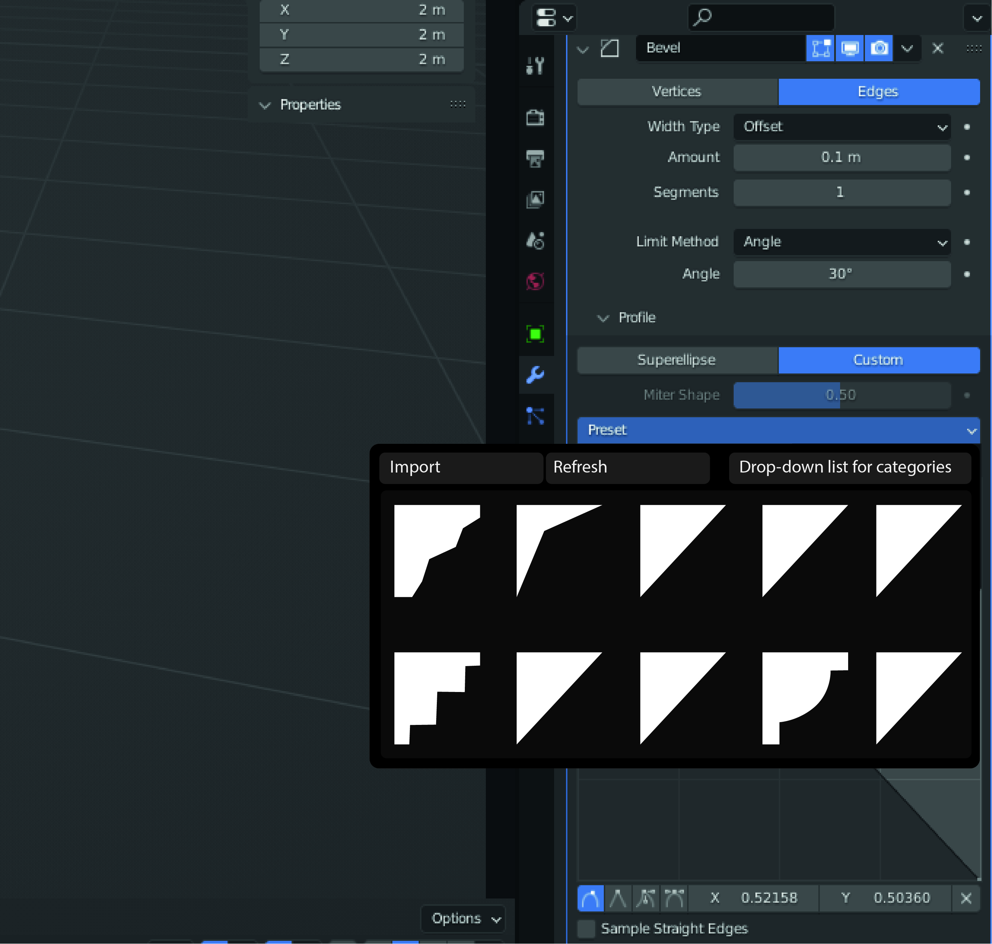Open the Preset dropdown
This screenshot has height=944, width=992.
[x=778, y=430]
